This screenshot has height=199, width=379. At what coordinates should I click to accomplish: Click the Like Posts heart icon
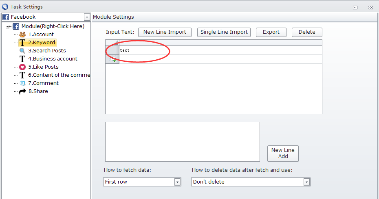22,67
